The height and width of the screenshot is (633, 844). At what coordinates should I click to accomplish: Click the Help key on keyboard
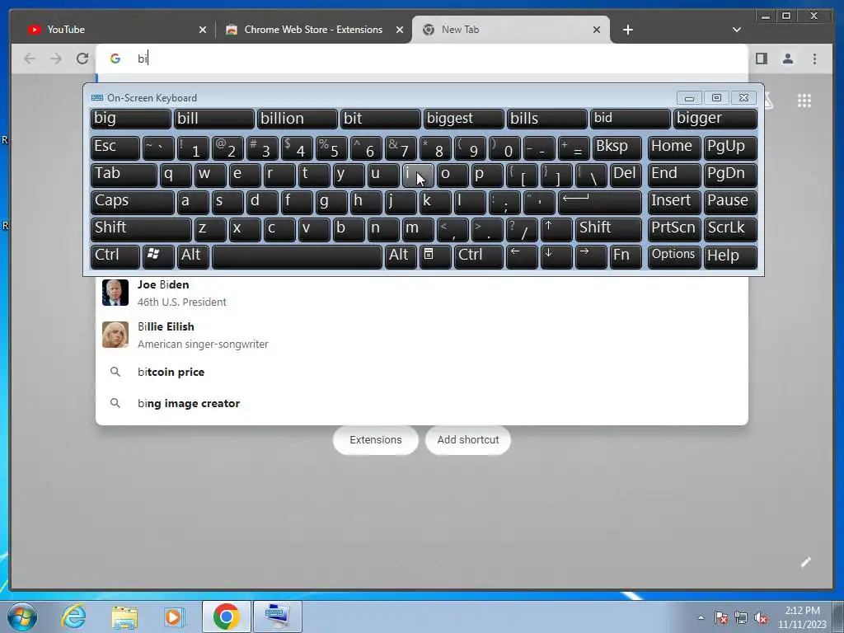(730, 257)
